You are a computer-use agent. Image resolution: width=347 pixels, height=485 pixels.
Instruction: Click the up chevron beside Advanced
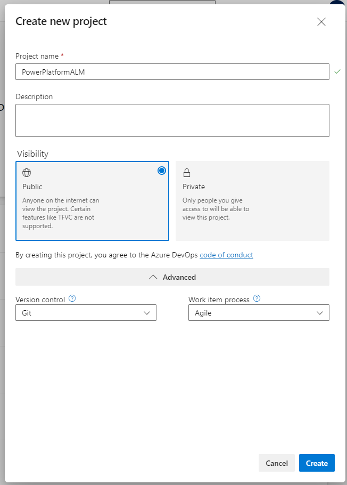pos(153,277)
